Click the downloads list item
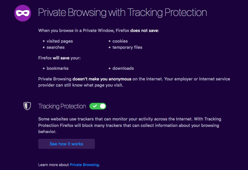The width and height of the screenshot is (248, 170). (x=123, y=68)
